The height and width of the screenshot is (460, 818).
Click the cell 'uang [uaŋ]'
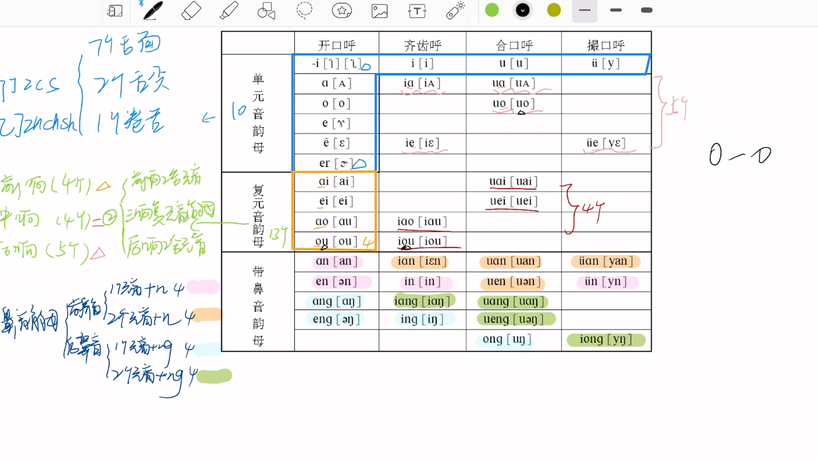tap(514, 302)
